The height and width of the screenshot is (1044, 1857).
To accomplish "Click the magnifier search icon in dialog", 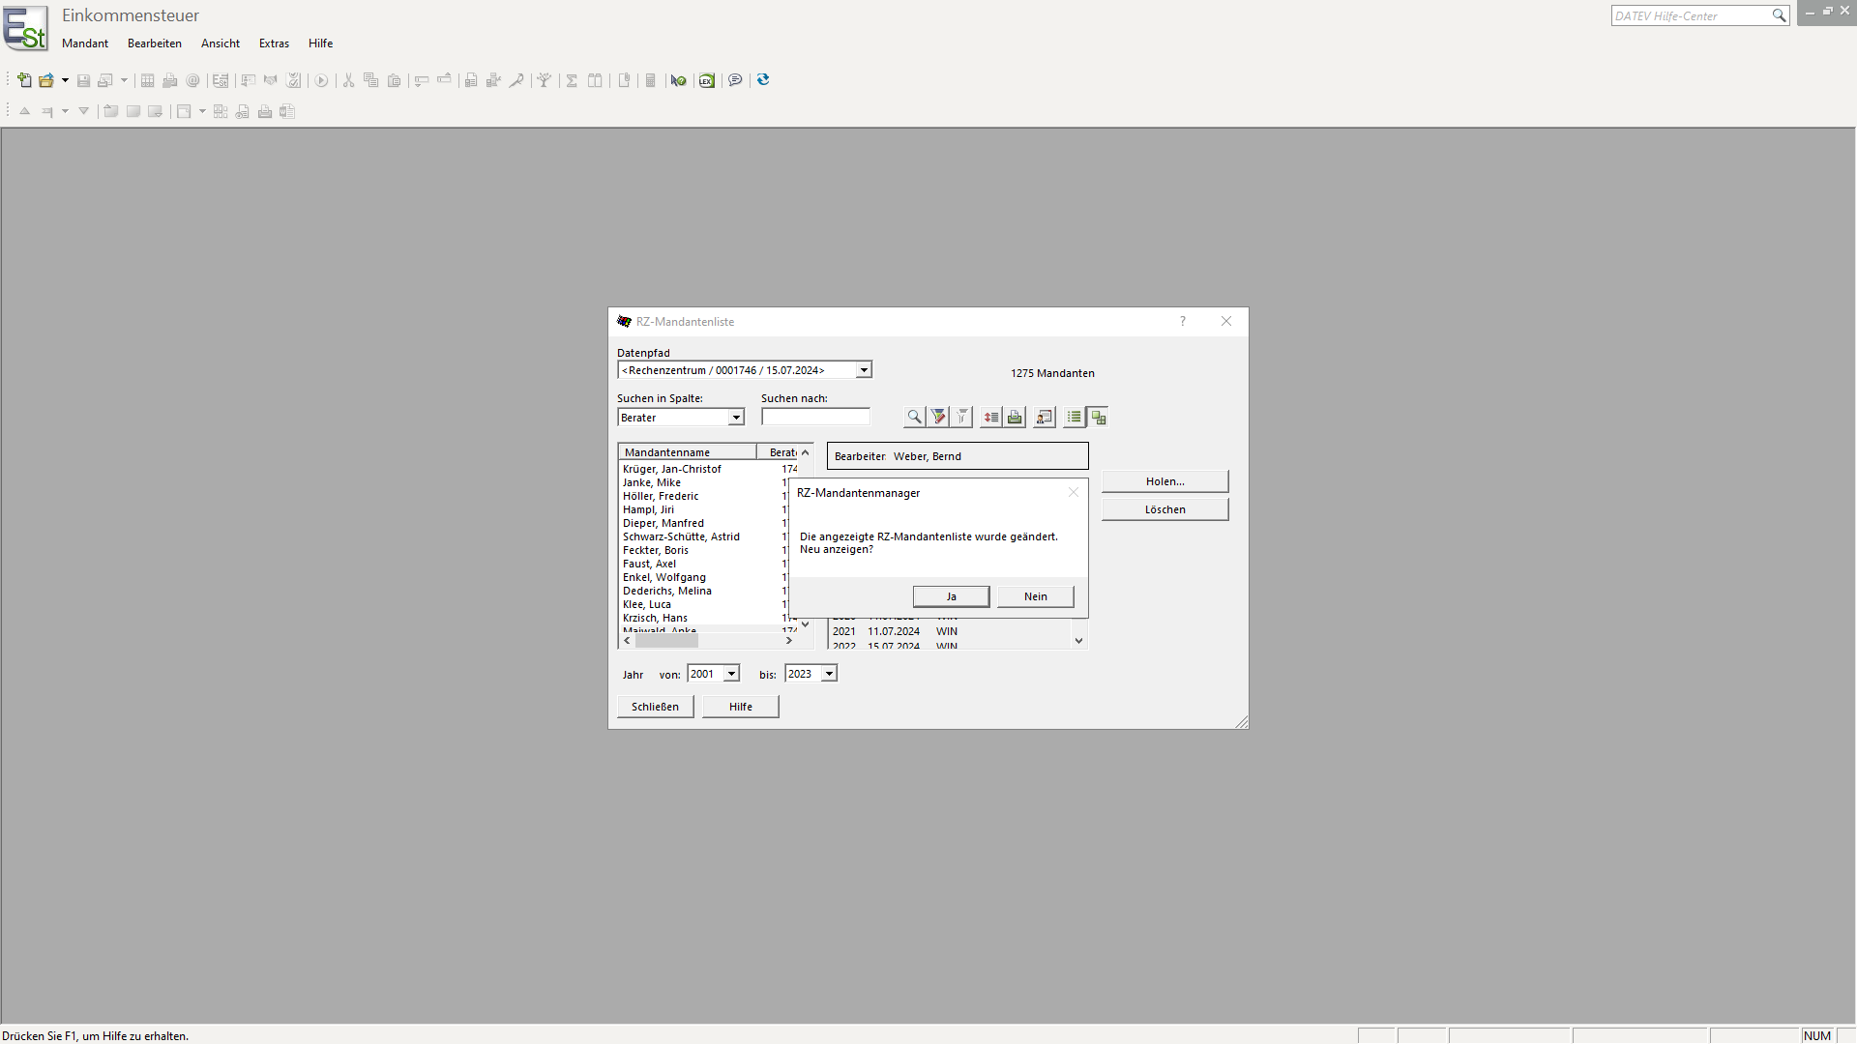I will point(914,418).
